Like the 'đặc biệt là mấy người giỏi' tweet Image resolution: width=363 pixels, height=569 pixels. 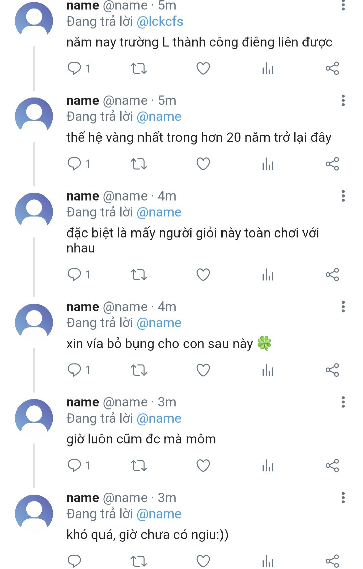203,275
